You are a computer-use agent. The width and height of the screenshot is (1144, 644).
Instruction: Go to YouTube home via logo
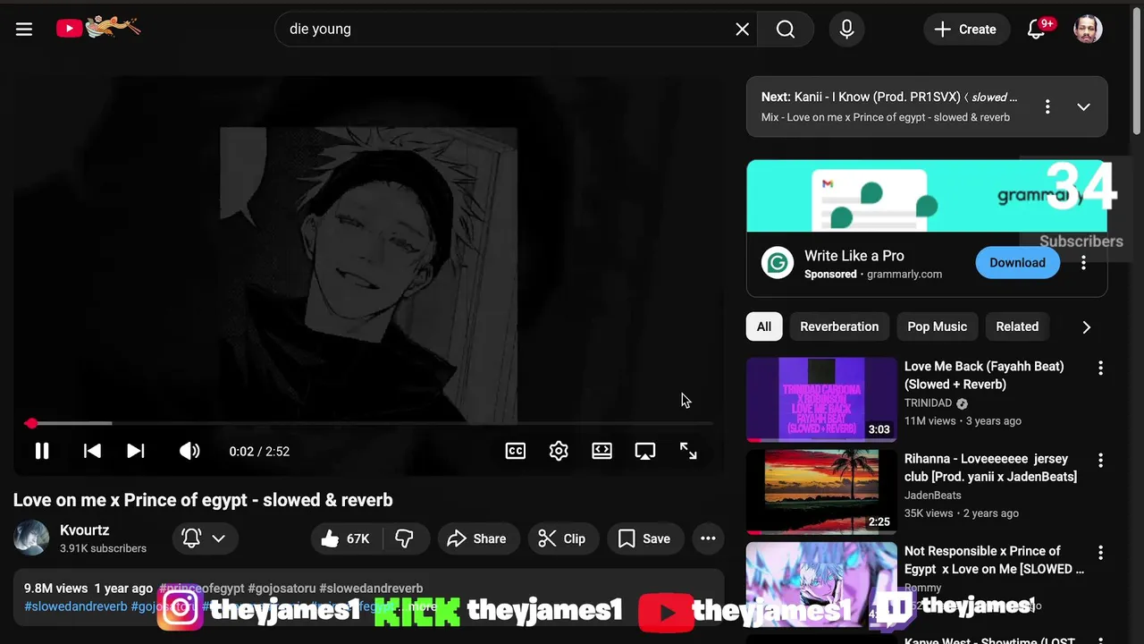point(98,28)
